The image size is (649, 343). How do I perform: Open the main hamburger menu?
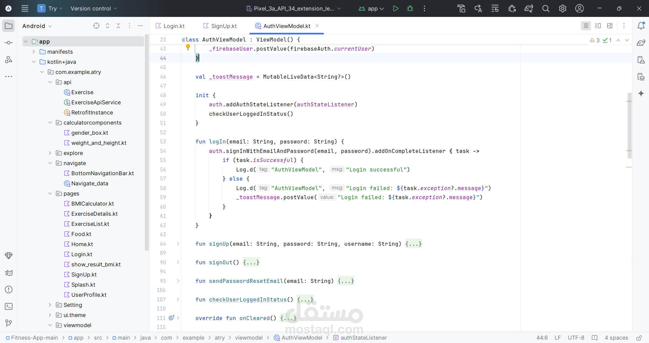click(x=25, y=8)
